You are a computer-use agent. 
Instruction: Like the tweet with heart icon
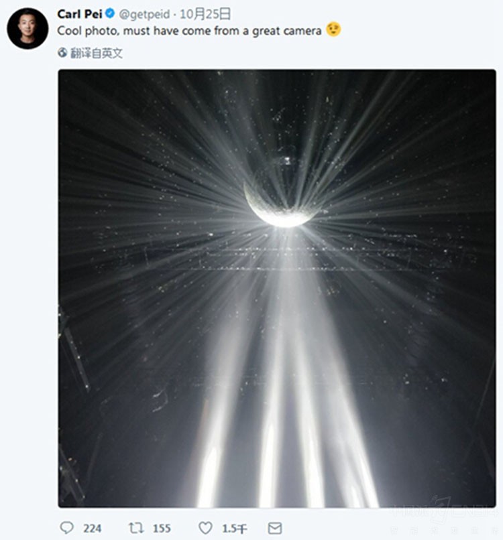pos(205,528)
